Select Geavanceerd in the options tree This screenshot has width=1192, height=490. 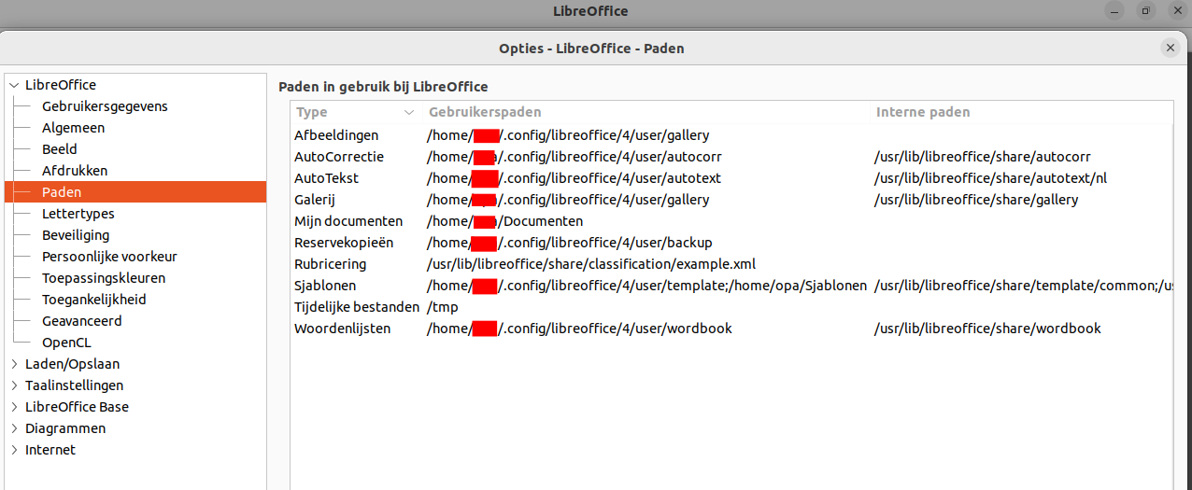click(x=82, y=321)
